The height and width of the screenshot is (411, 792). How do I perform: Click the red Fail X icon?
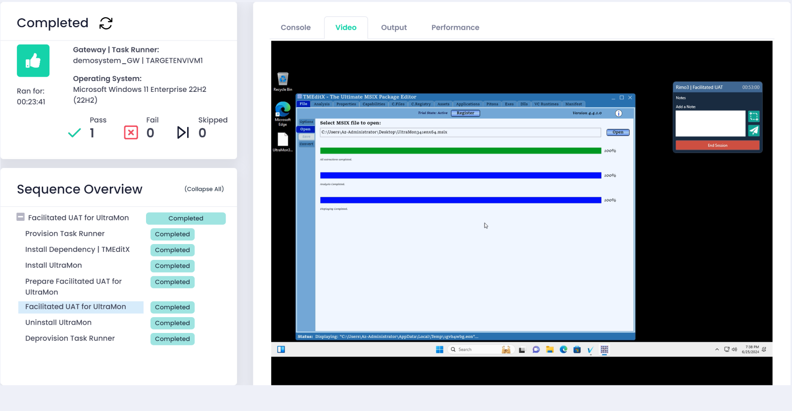[131, 132]
